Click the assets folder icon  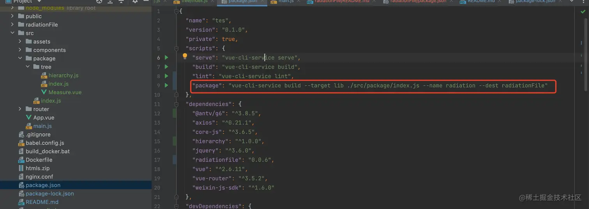[x=29, y=42]
